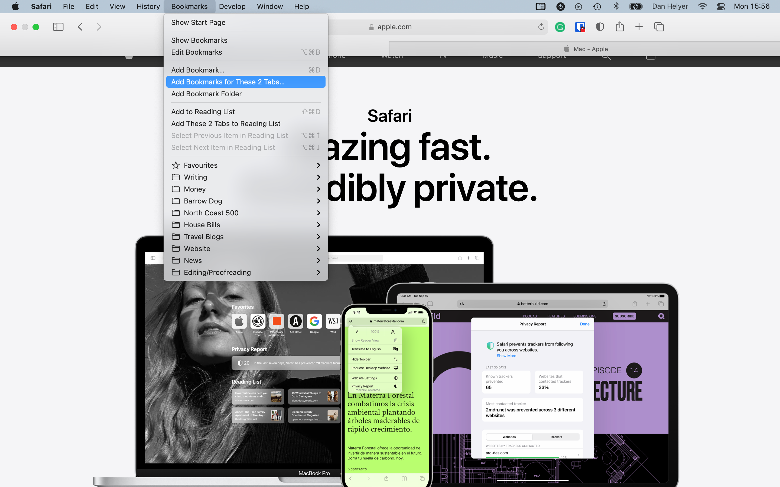The width and height of the screenshot is (780, 487).
Task: Click the new tab plus icon in toolbar
Action: click(x=639, y=26)
